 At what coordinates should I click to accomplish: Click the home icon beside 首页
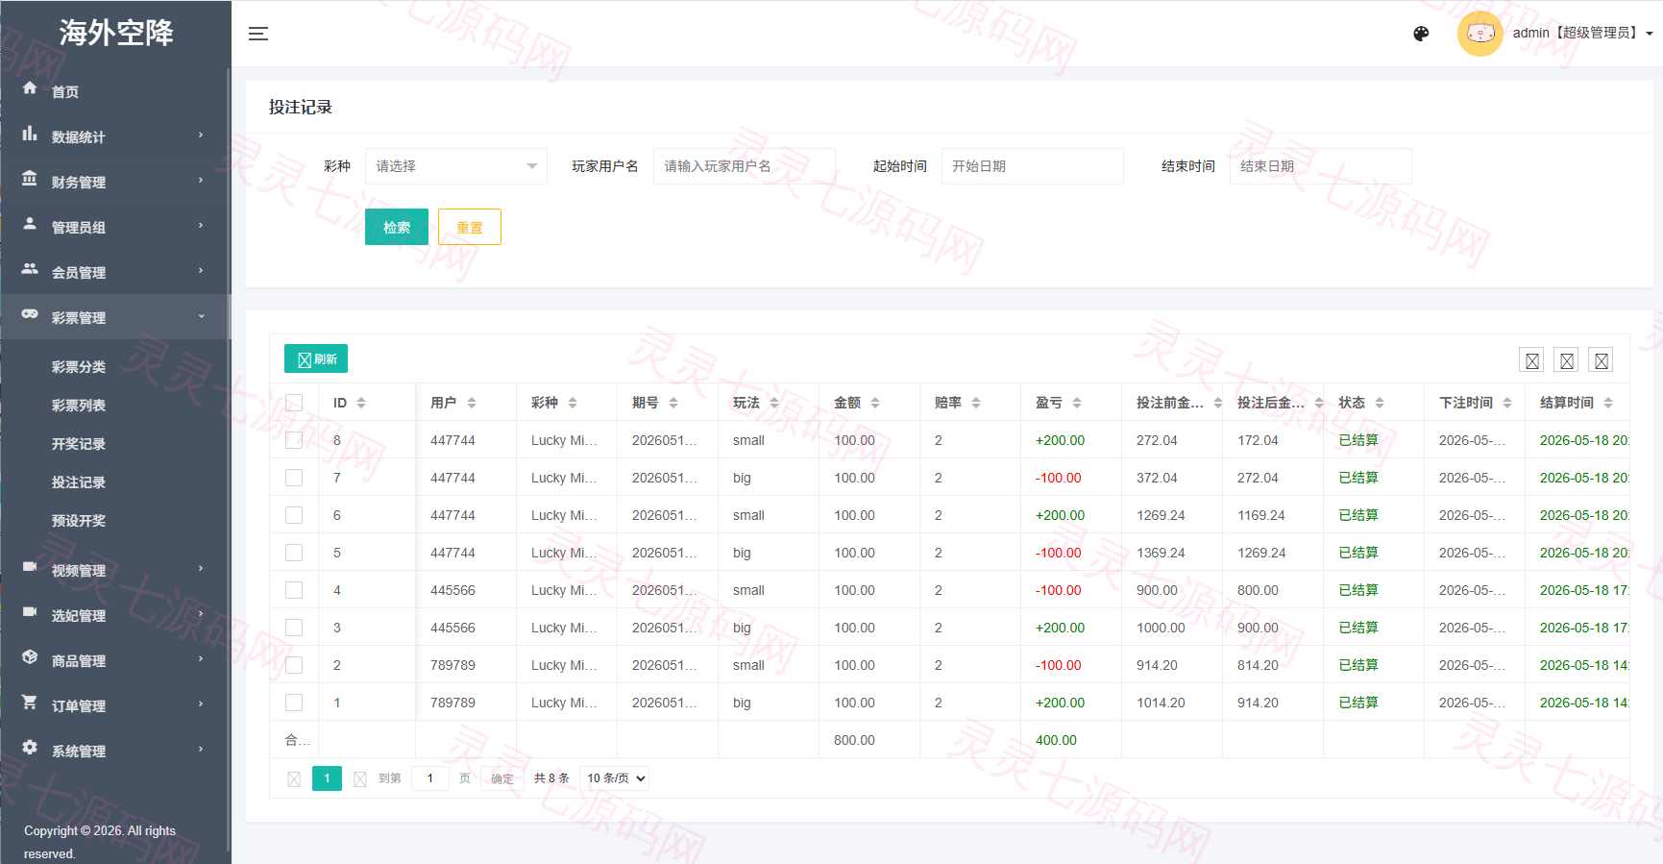coord(30,88)
